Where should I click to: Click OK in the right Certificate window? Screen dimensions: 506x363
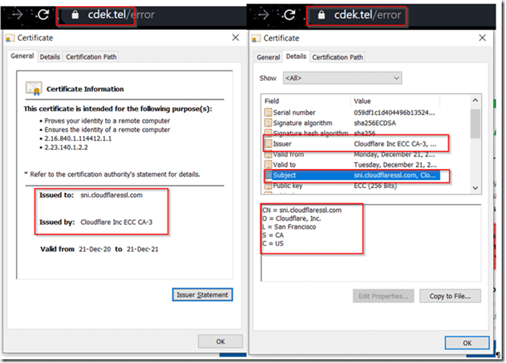[x=467, y=343]
